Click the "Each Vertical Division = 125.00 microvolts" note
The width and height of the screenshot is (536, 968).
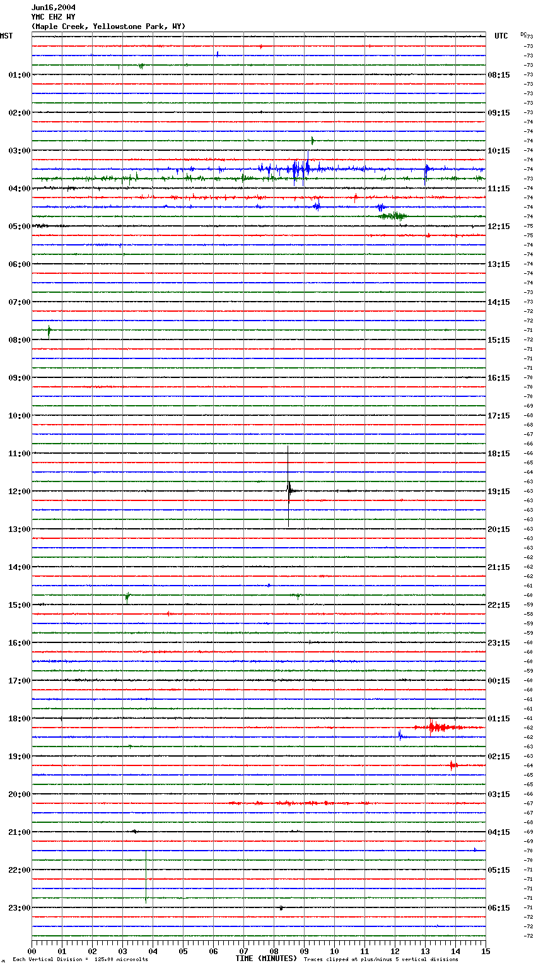click(80, 960)
